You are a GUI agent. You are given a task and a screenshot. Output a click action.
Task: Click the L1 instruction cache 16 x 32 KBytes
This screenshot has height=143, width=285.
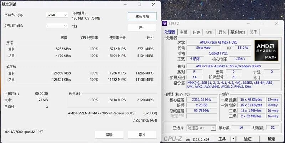251,105
